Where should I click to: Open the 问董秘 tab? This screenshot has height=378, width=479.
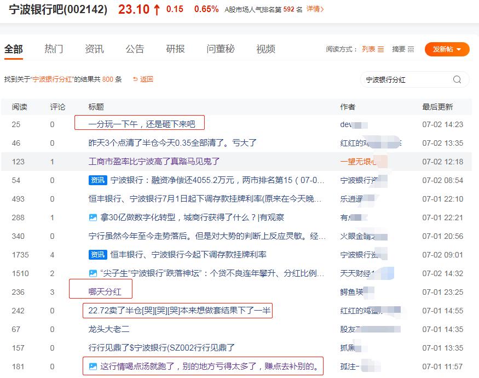[x=221, y=49]
